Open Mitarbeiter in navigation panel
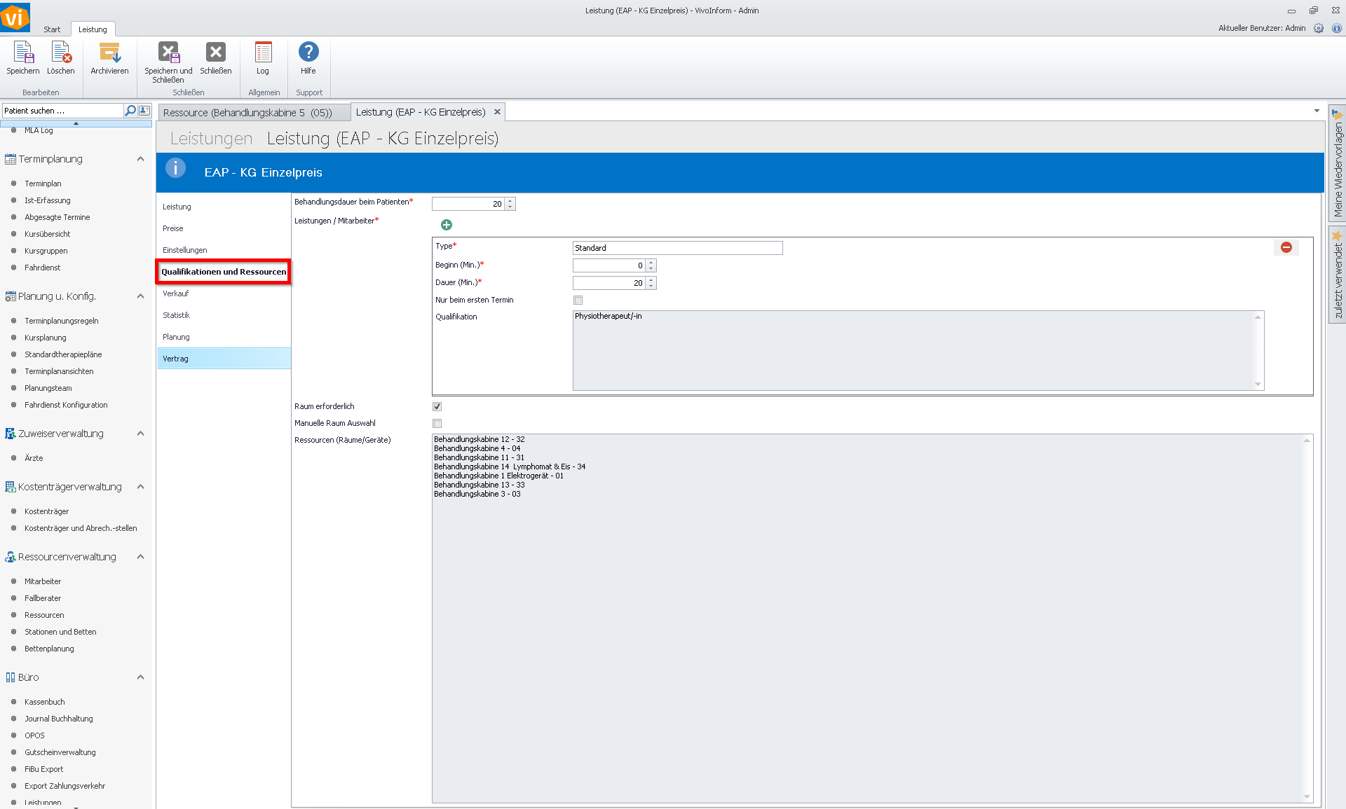 [x=43, y=581]
